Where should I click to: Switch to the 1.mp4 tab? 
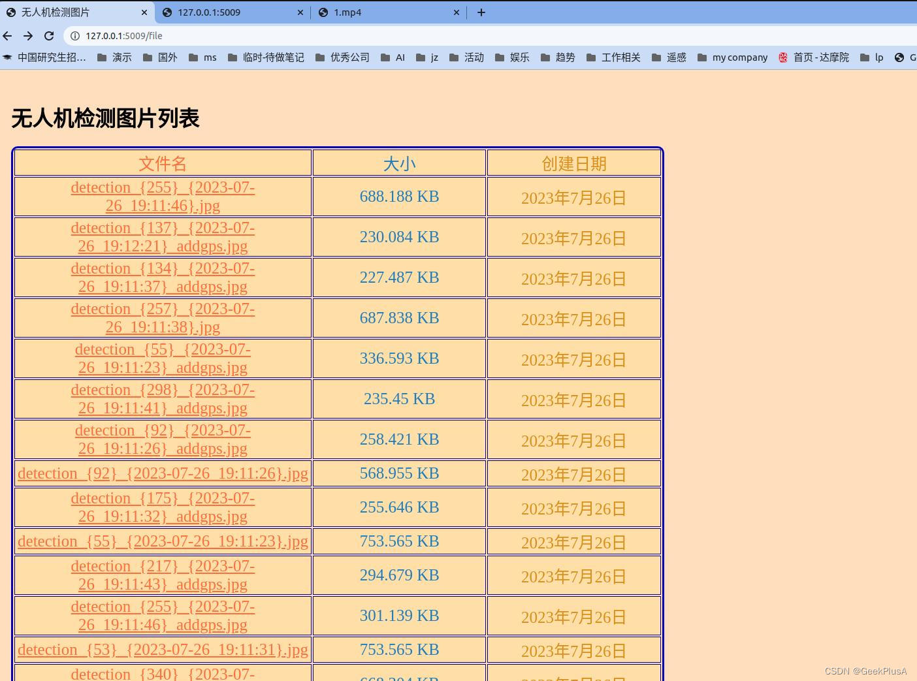click(389, 12)
